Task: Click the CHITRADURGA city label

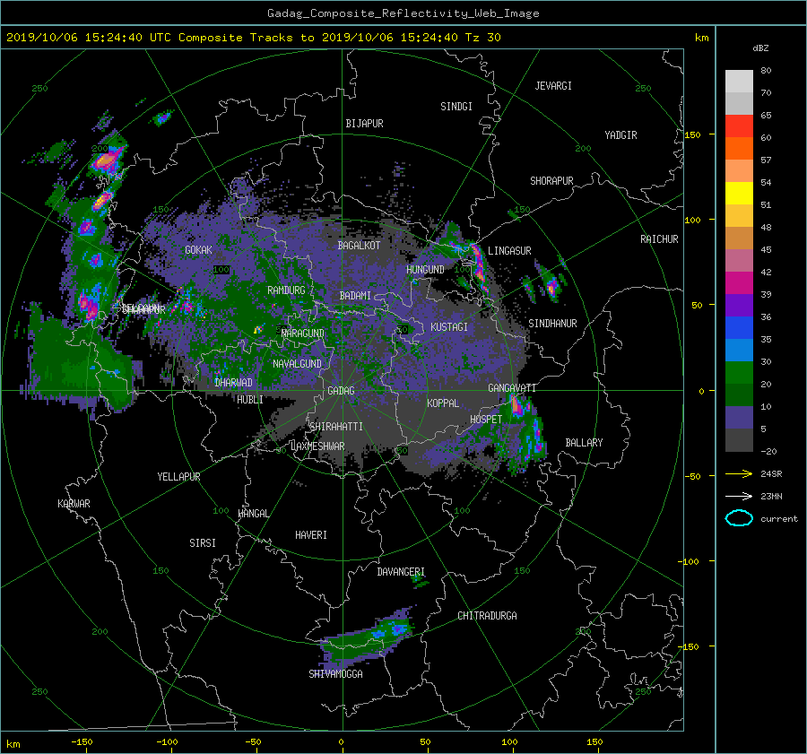Action: pos(487,616)
